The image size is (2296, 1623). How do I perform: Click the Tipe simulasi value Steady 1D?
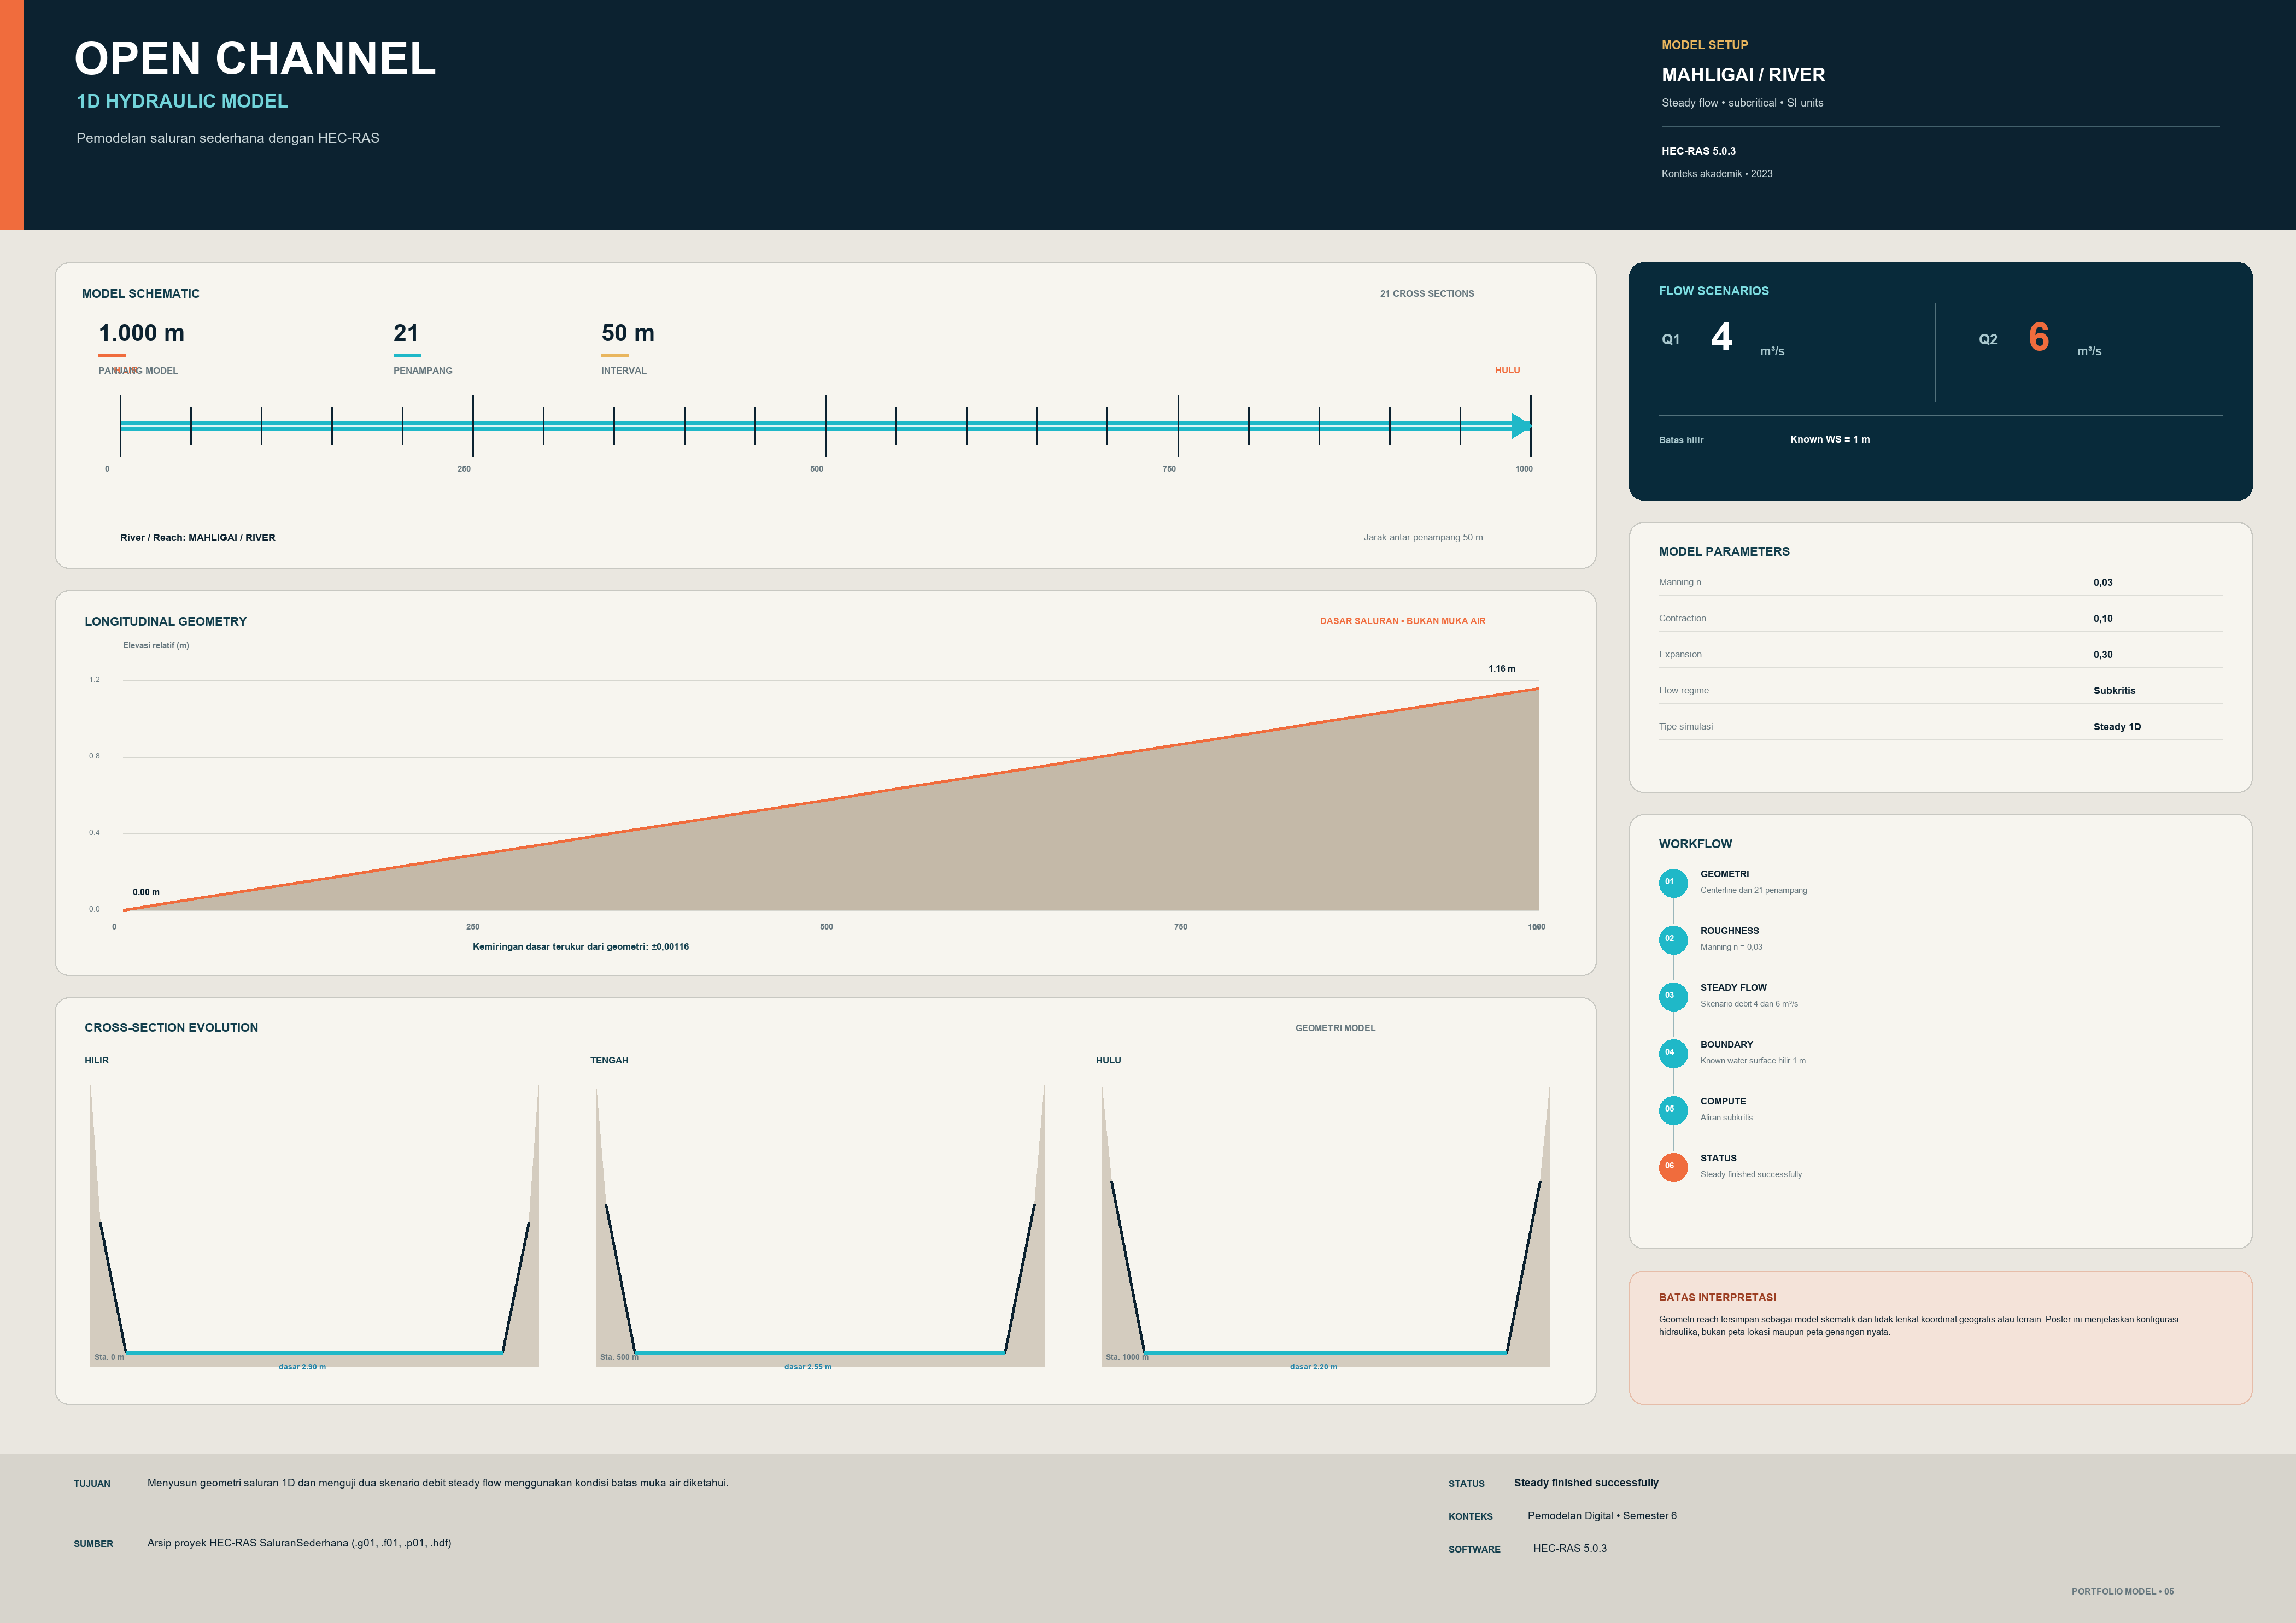[2117, 727]
